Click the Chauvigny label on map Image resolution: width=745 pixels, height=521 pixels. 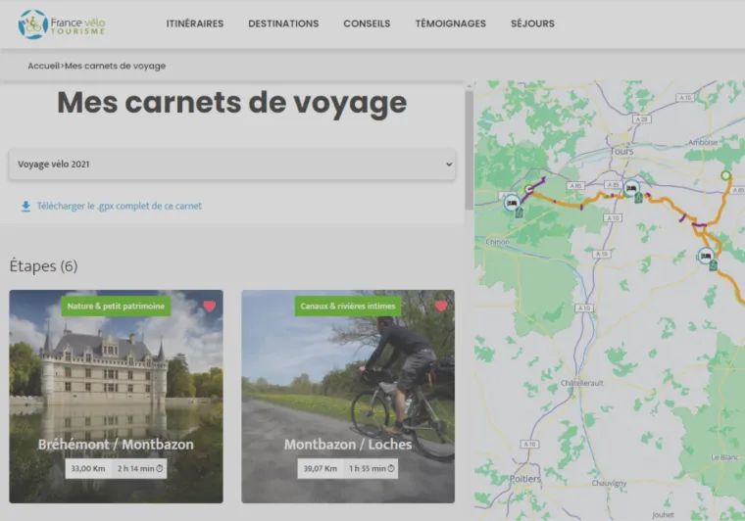tap(609, 483)
